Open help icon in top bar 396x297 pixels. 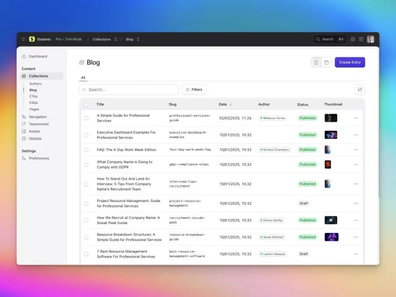[x=353, y=39]
